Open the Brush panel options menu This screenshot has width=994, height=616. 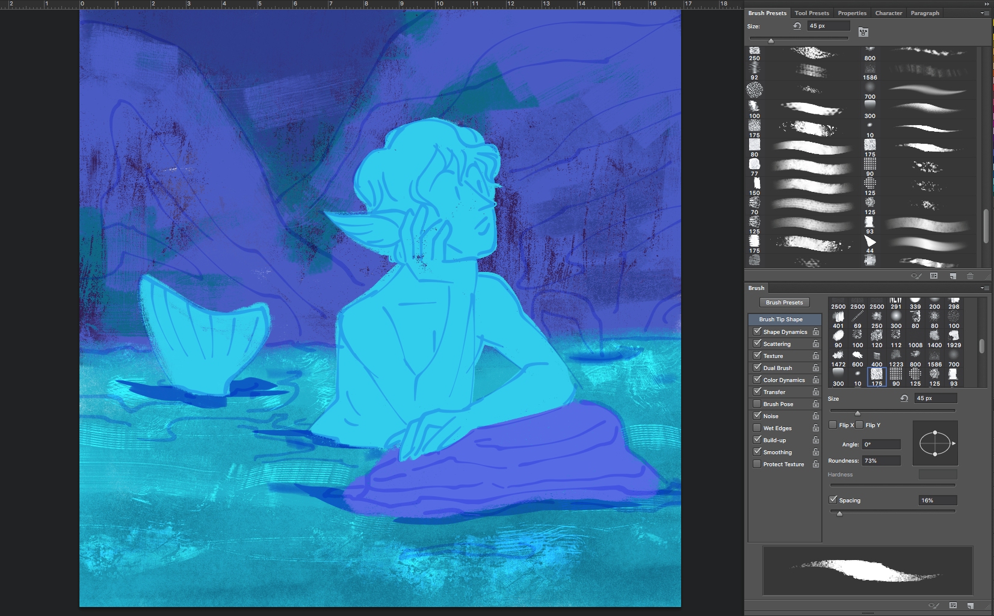point(984,288)
